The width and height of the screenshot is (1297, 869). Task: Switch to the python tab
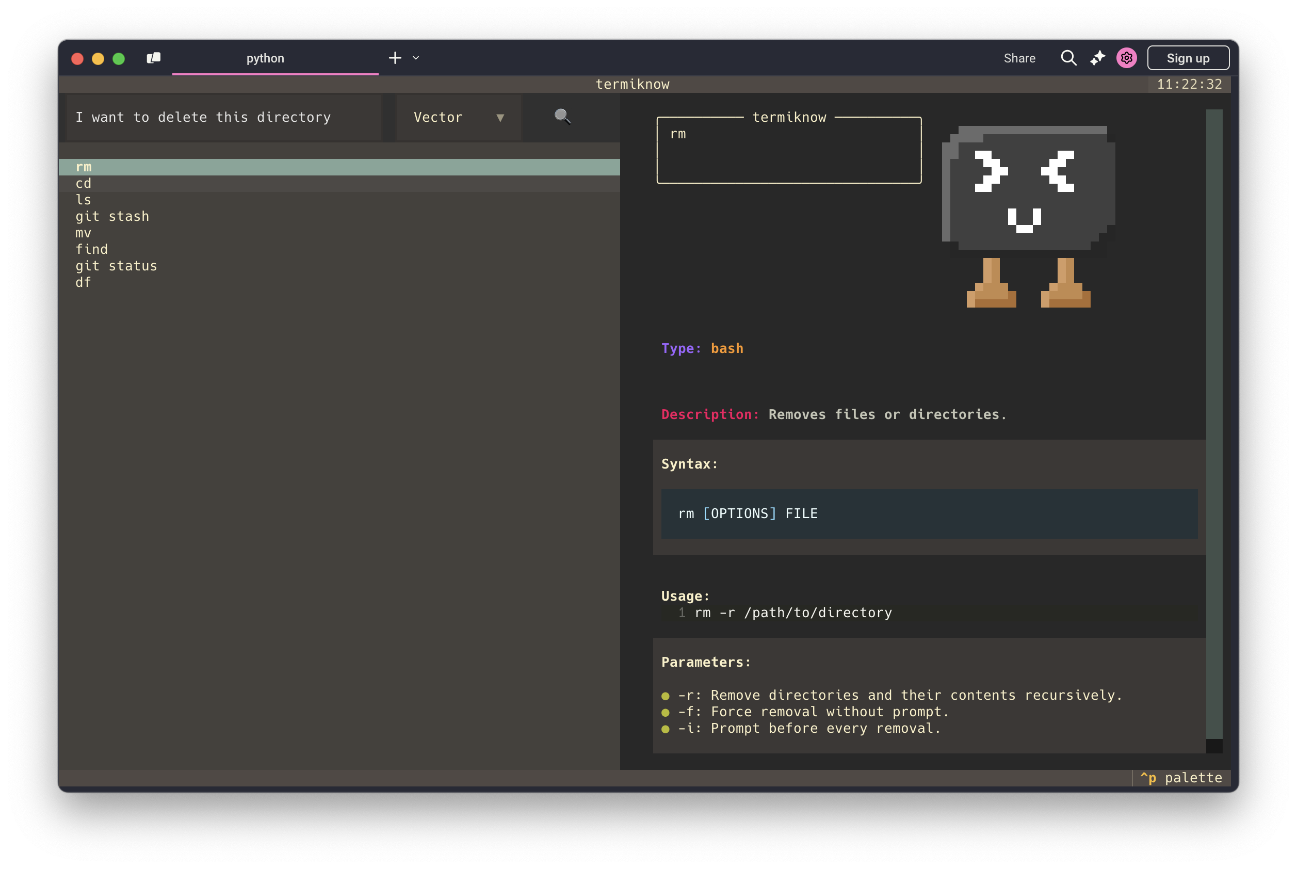click(x=265, y=58)
